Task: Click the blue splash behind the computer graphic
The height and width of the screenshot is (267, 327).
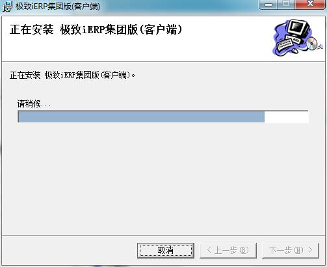Action: (280, 33)
